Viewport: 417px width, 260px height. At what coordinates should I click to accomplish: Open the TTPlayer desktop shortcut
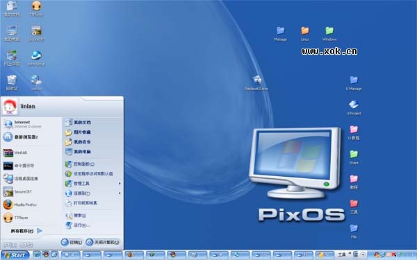(x=36, y=8)
